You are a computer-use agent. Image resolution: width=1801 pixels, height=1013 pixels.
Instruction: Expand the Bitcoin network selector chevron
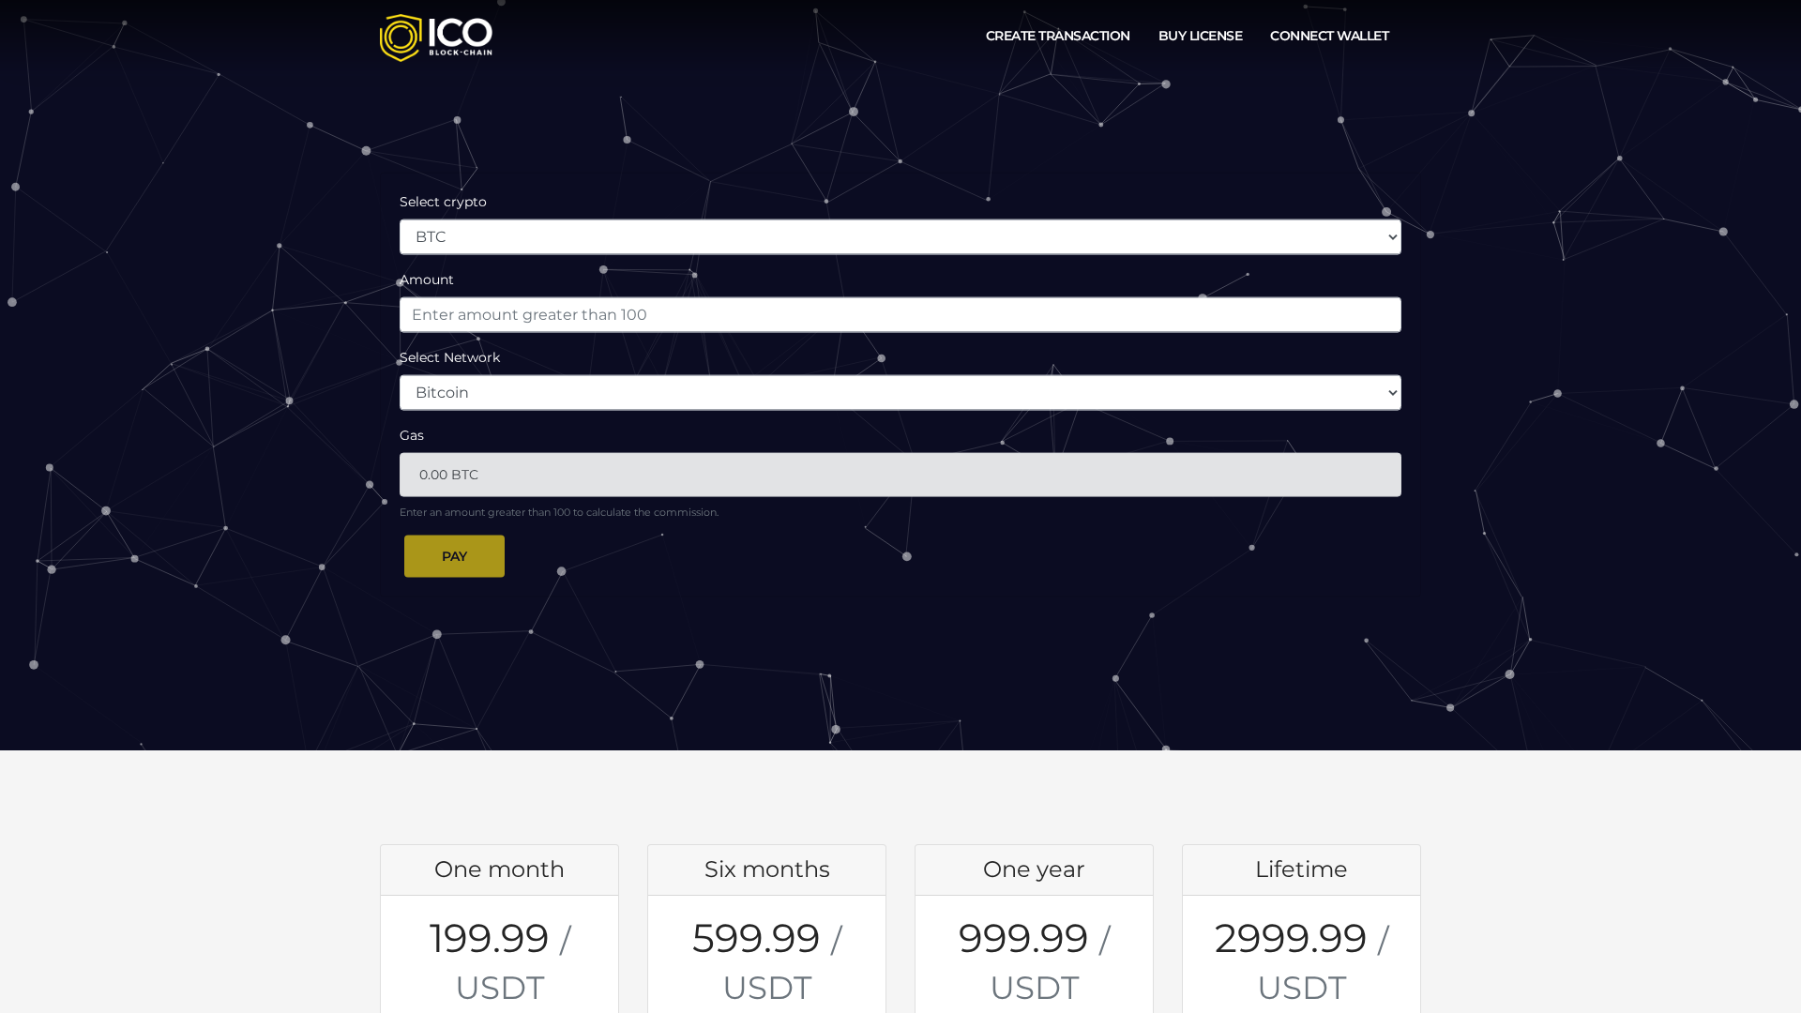click(1391, 392)
